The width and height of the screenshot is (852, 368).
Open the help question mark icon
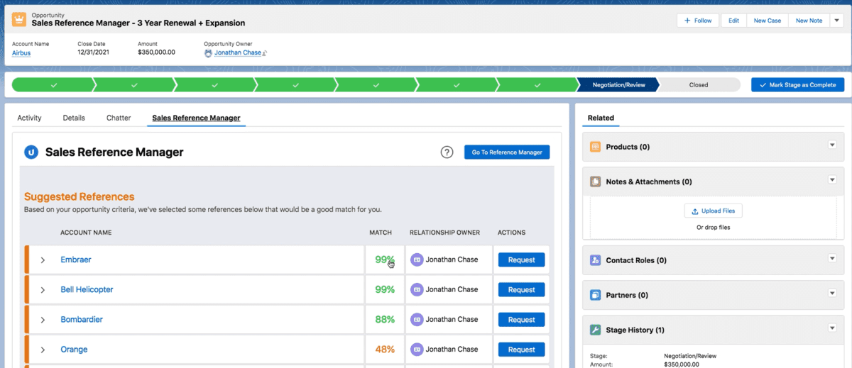coord(447,152)
